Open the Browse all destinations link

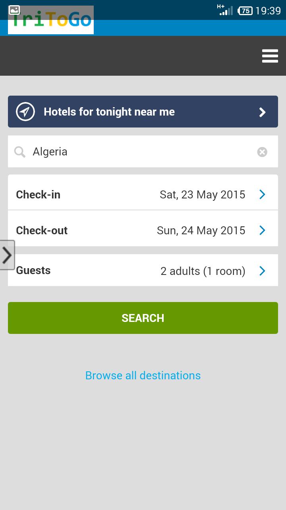tap(143, 375)
